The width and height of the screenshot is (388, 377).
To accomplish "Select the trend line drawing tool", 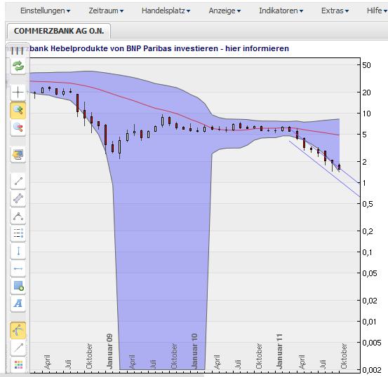I will coord(18,181).
